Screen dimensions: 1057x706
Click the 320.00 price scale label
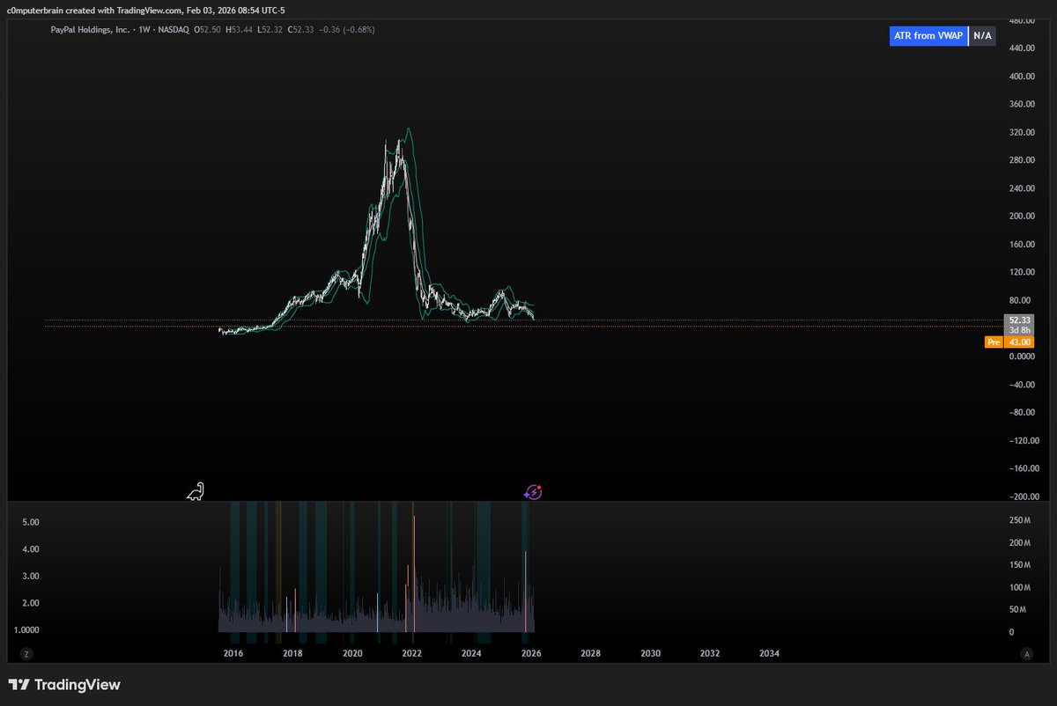click(1023, 133)
